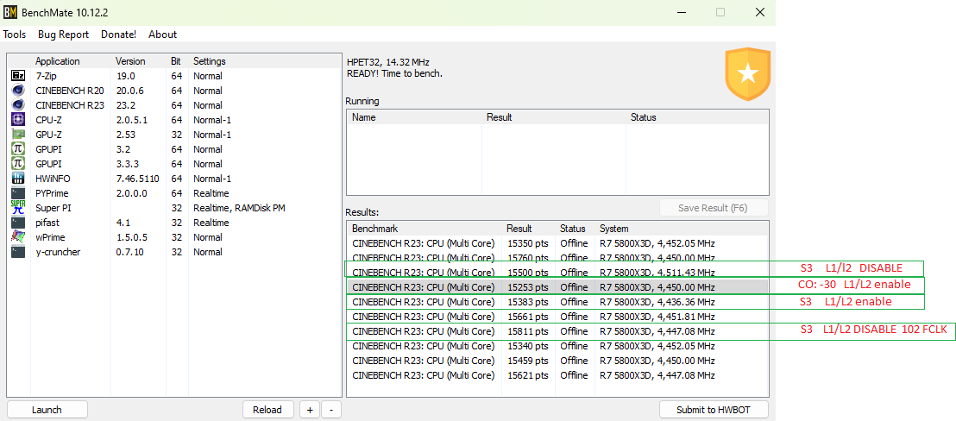Click the CPU-Z version 2.0.5.1 cell

pyautogui.click(x=131, y=119)
